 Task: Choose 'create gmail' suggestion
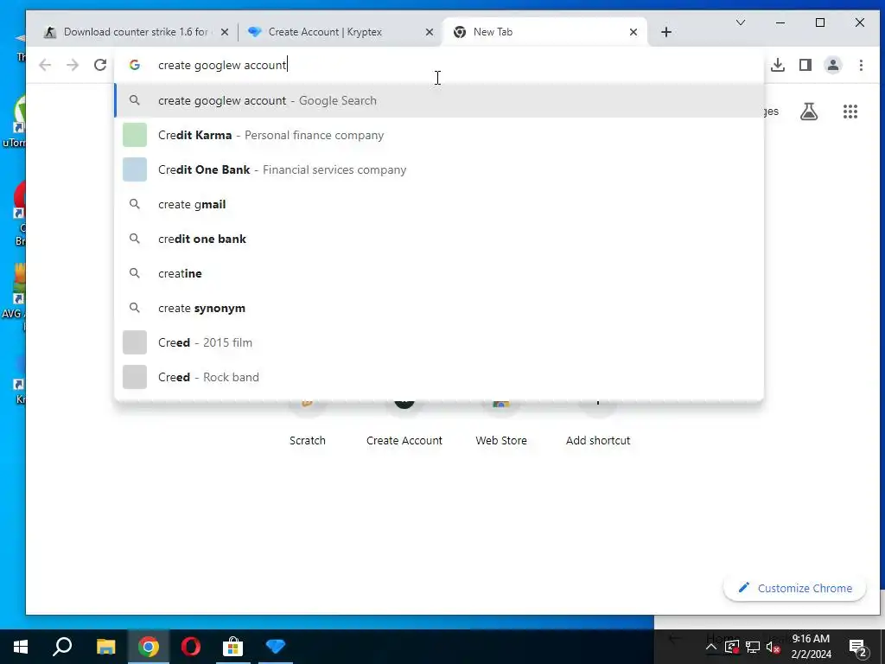click(439, 204)
